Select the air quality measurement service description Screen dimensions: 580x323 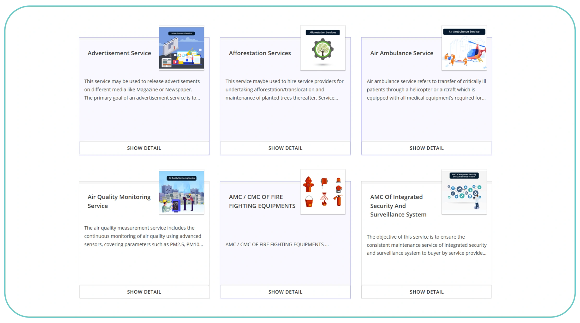[143, 236]
